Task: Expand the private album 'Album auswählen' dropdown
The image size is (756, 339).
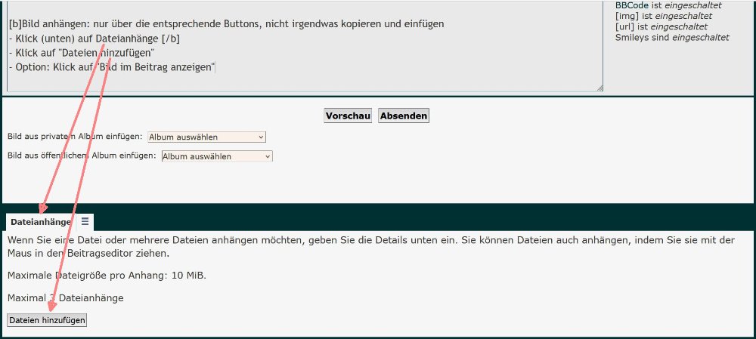Action: tap(206, 137)
